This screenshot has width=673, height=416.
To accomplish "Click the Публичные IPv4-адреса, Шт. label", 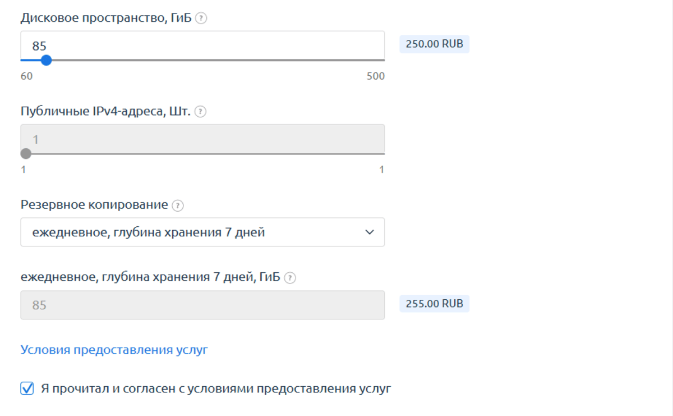I will coord(105,111).
